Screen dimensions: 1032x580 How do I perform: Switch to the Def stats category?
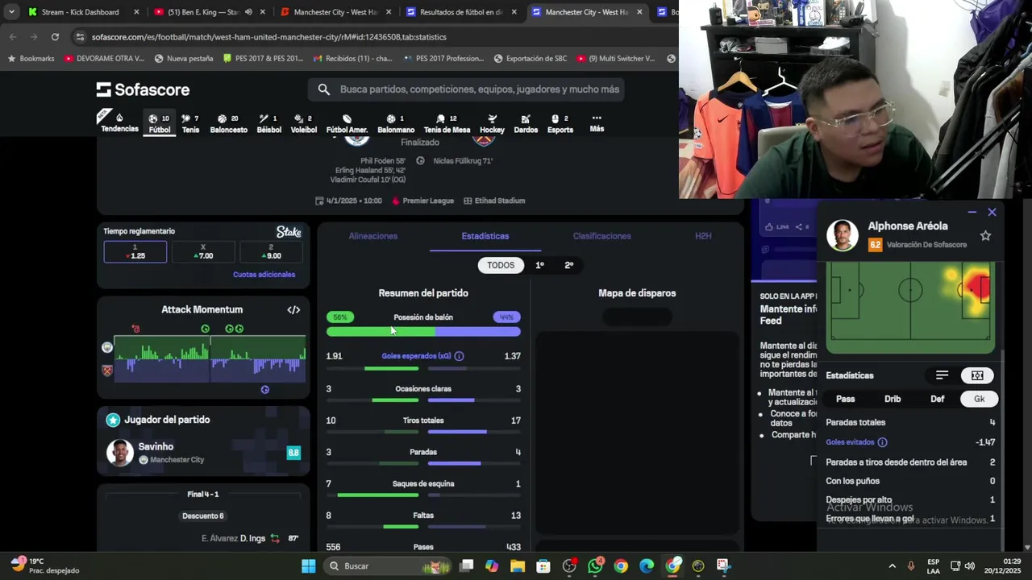pos(937,399)
